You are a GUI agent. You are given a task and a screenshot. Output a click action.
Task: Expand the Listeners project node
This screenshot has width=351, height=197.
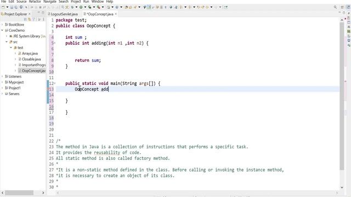[x=2, y=77]
